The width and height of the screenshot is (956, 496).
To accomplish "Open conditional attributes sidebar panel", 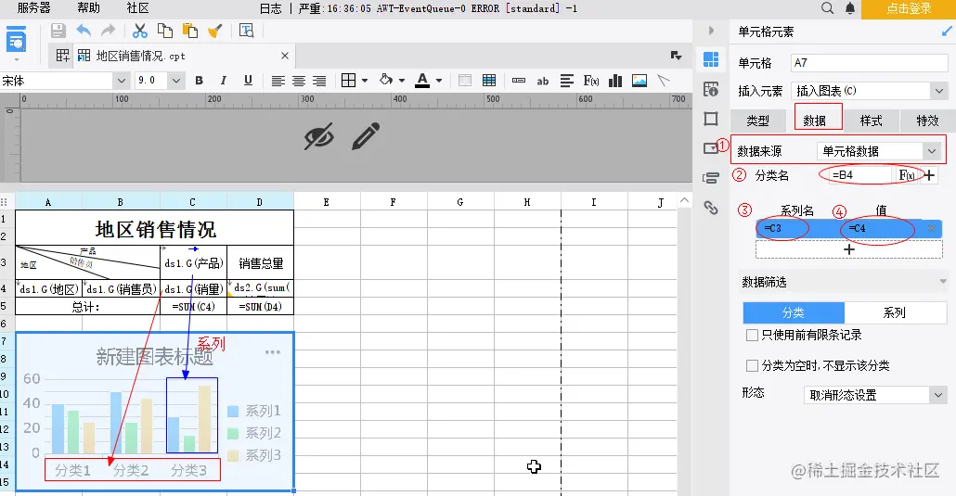I will click(x=711, y=178).
